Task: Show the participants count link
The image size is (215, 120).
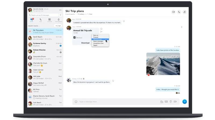Action: pyautogui.click(x=70, y=14)
